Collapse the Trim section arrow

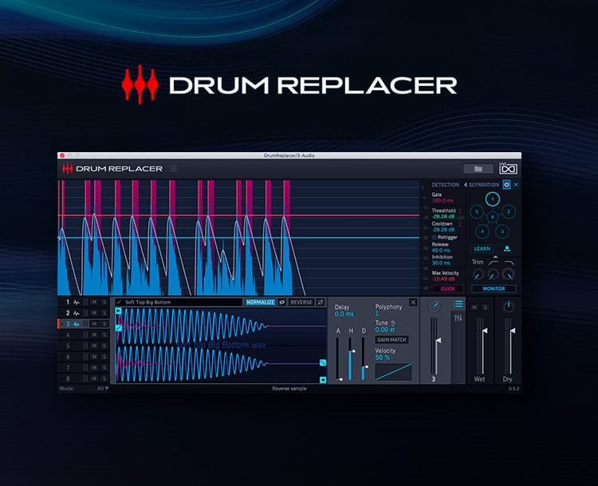pos(494,257)
